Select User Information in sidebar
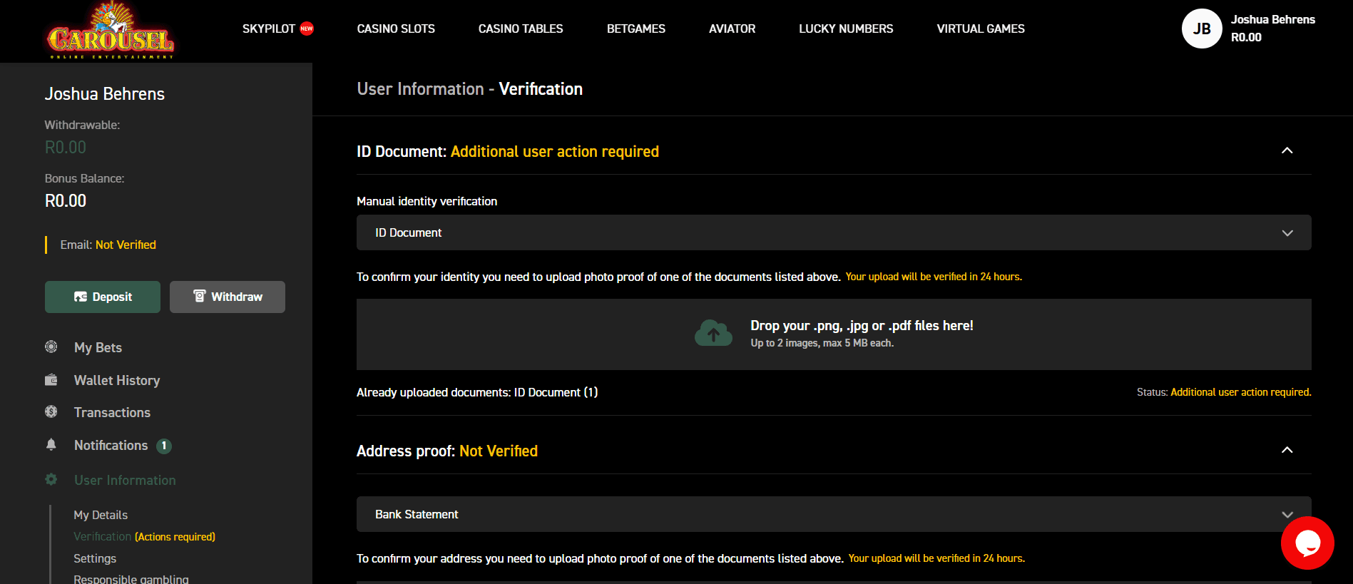The width and height of the screenshot is (1353, 584). pyautogui.click(x=125, y=480)
